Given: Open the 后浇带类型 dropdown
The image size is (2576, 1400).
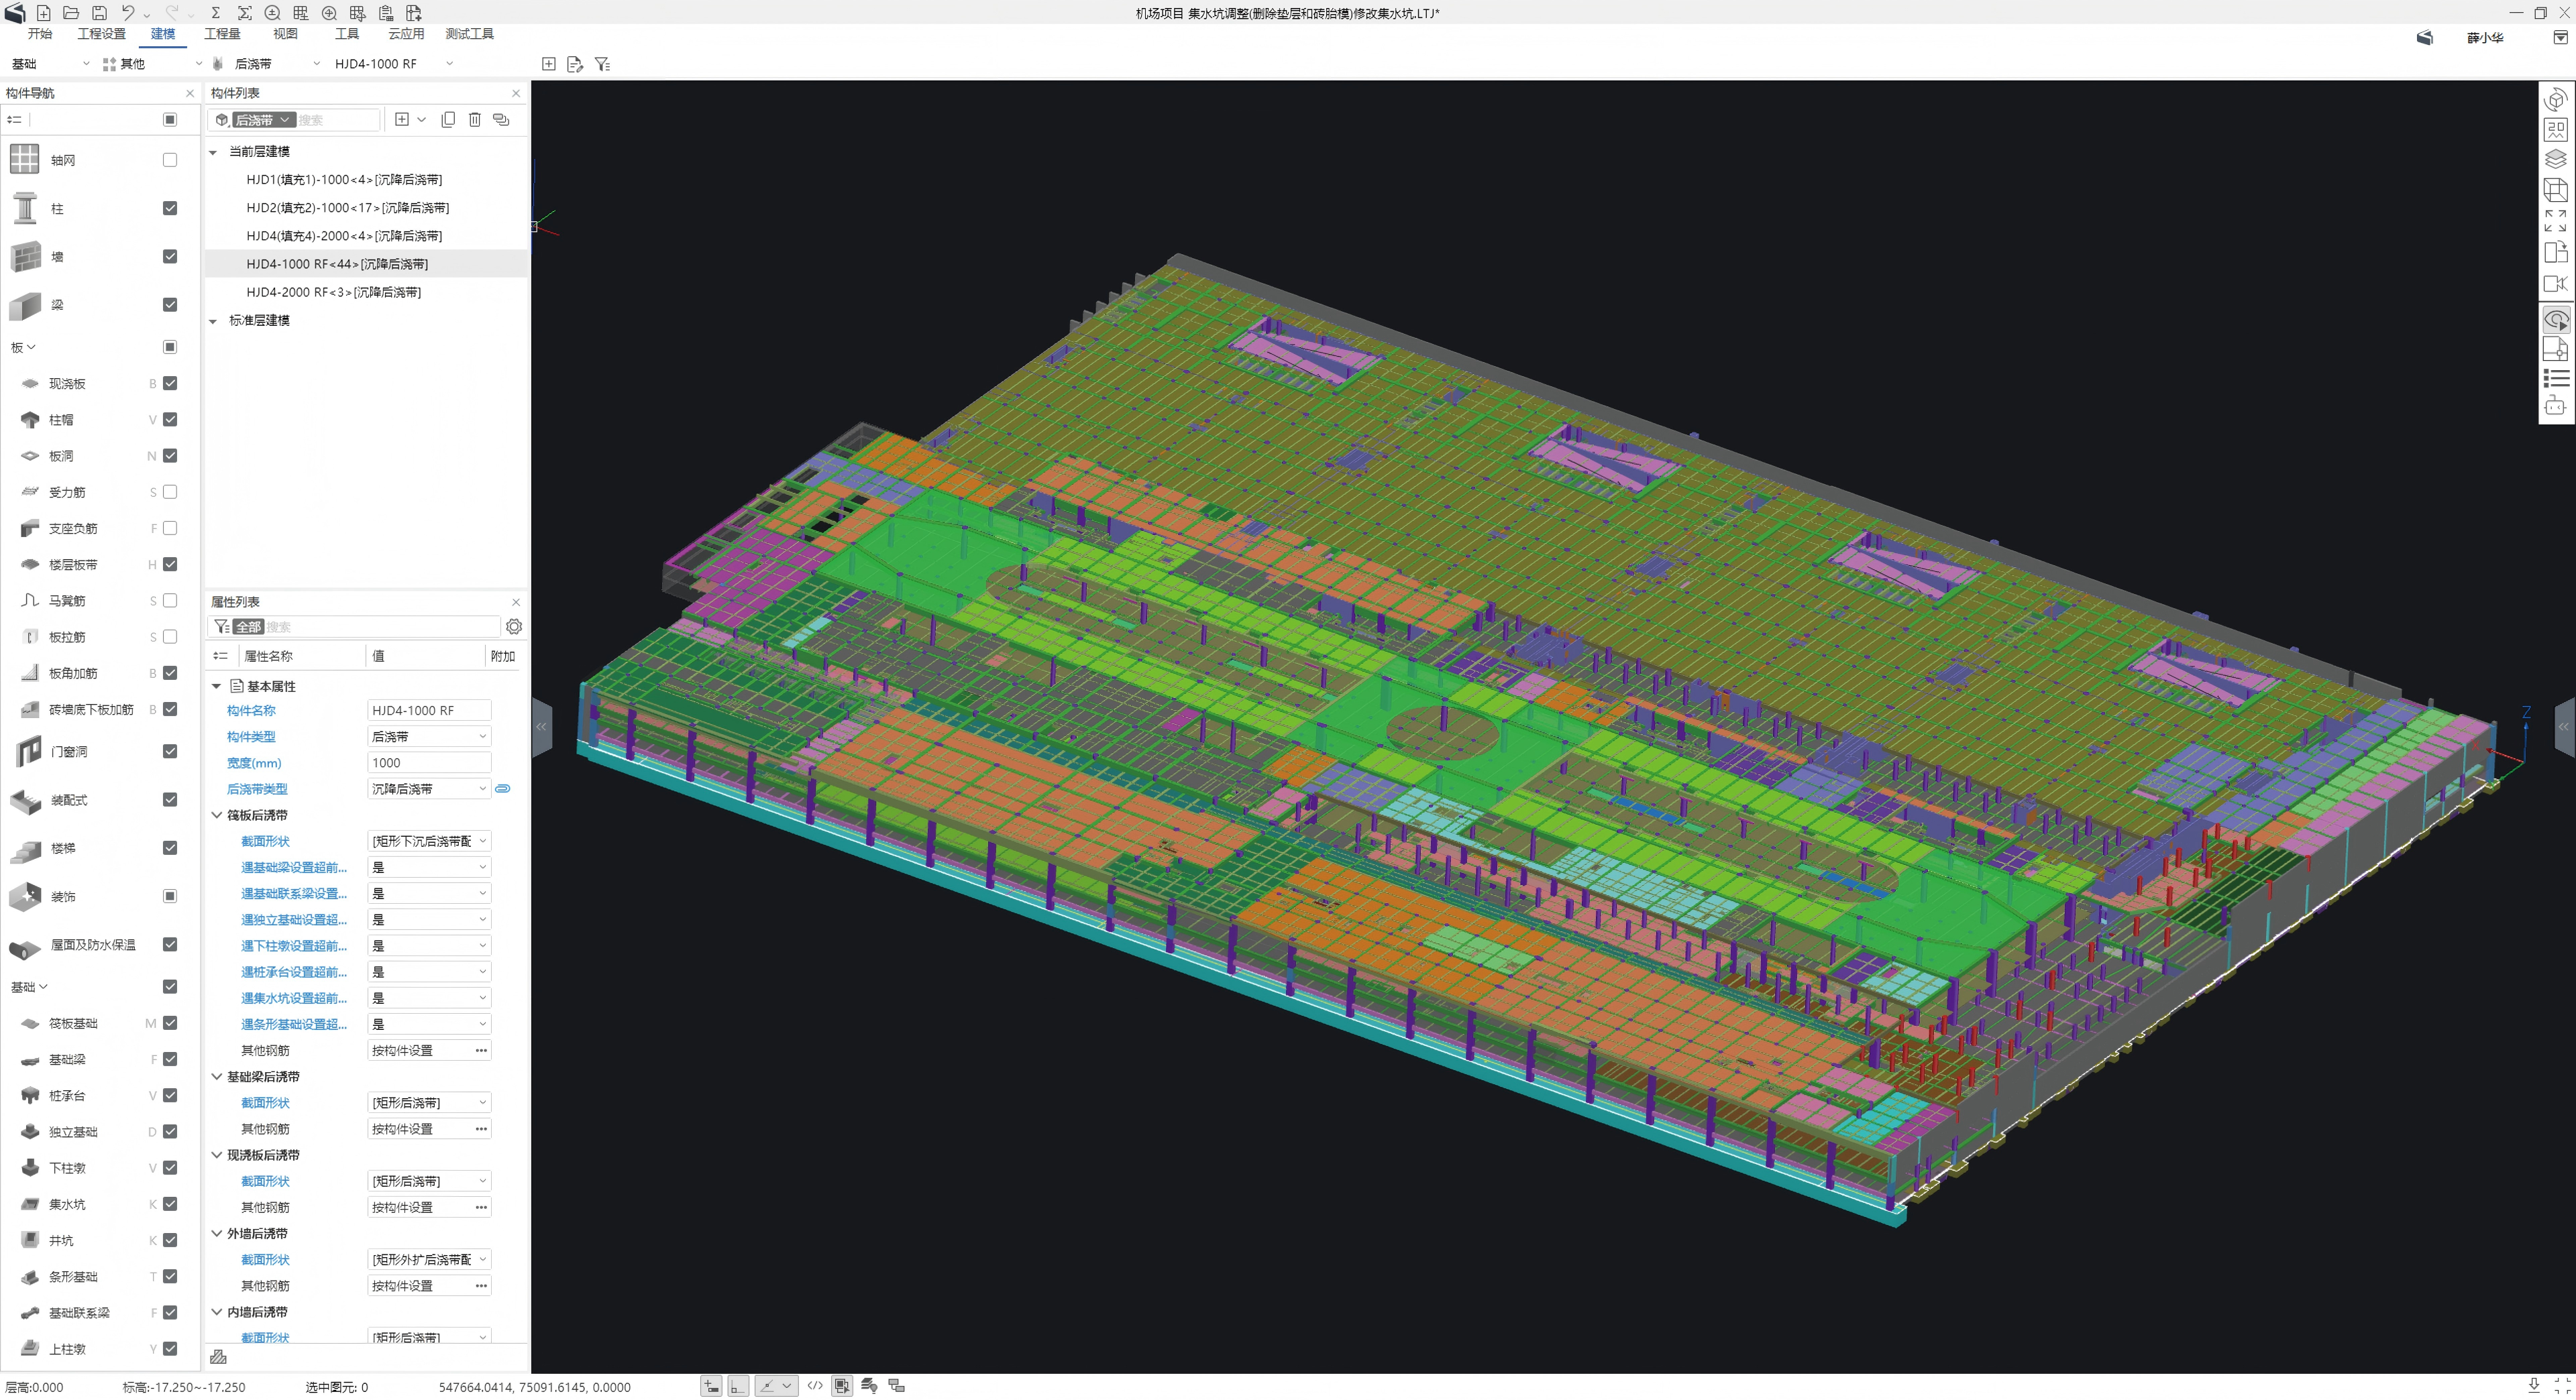Looking at the screenshot, I should tap(482, 789).
